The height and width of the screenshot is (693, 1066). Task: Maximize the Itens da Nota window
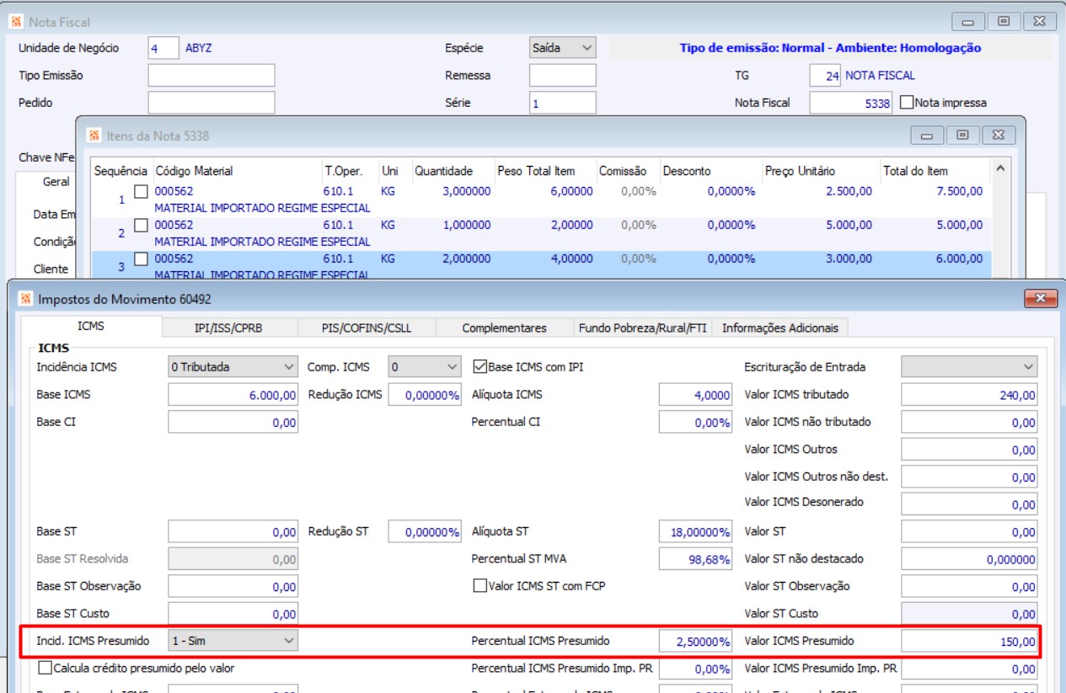pos(962,135)
